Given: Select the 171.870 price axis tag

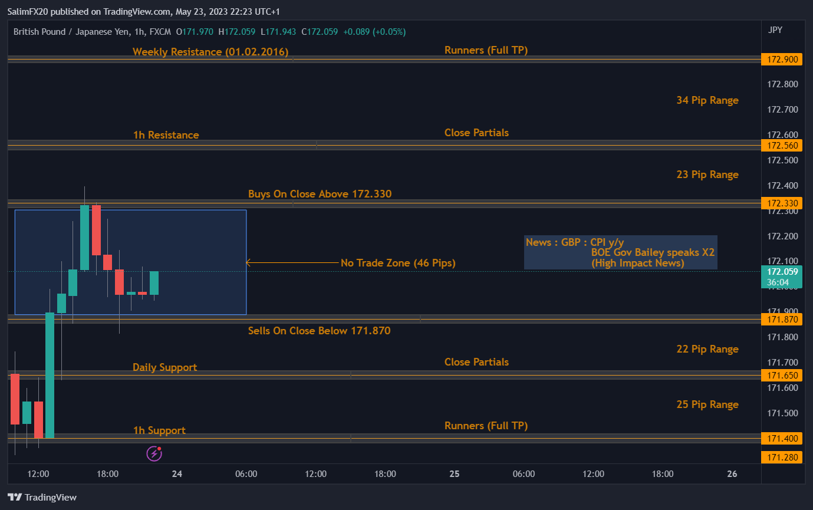Looking at the screenshot, I should [x=781, y=320].
